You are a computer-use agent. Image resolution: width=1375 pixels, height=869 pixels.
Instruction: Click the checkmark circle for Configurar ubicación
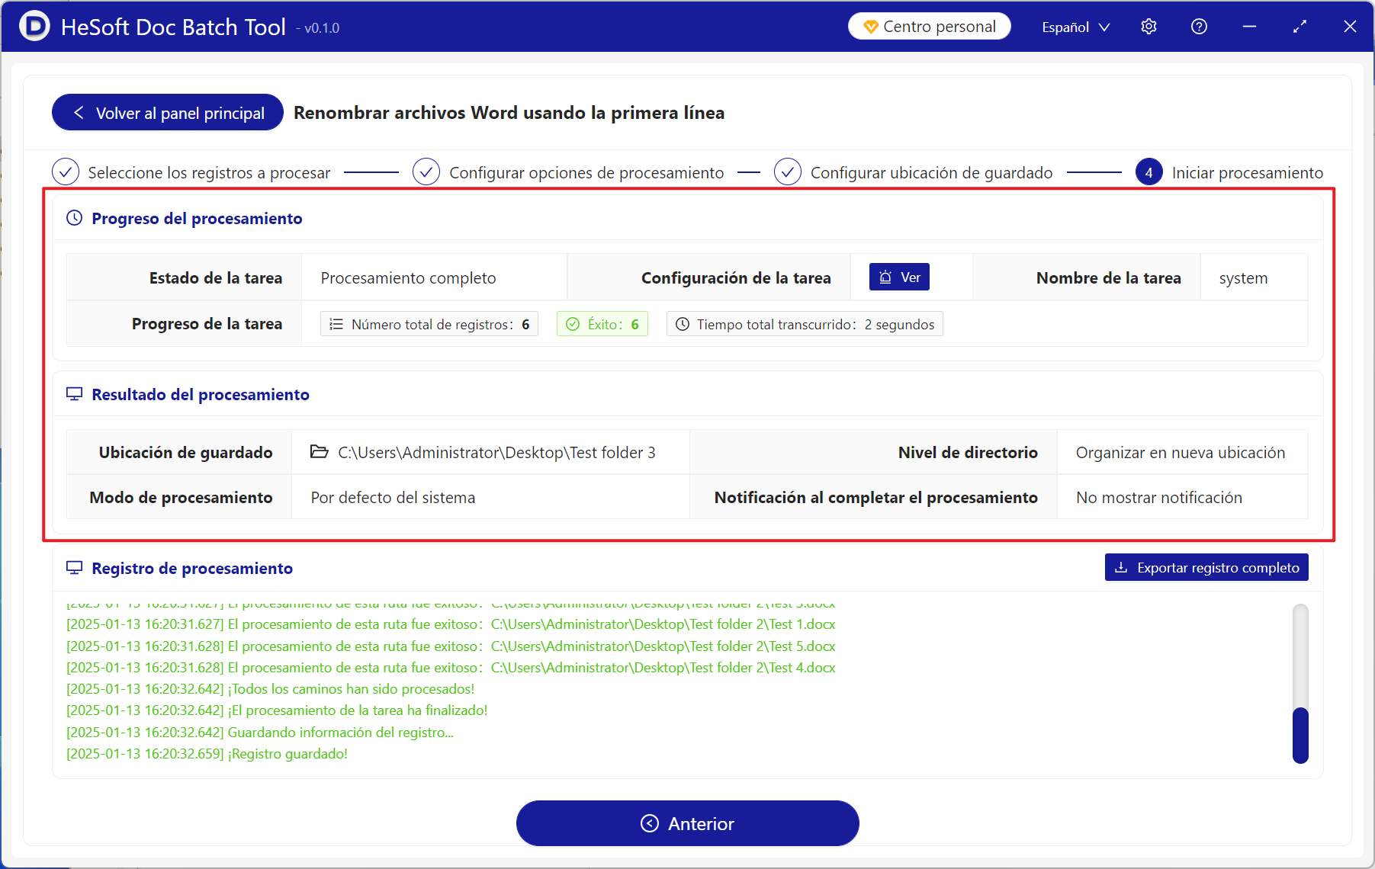(788, 172)
